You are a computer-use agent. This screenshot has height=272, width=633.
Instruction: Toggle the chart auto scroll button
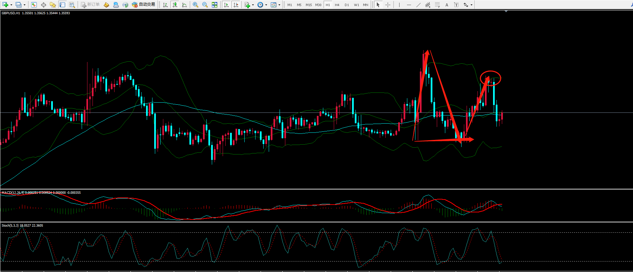[x=226, y=5]
